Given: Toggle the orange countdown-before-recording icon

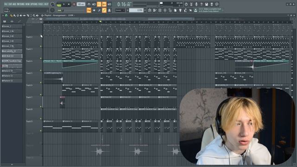Looking at the screenshot, I should (x=99, y=4).
